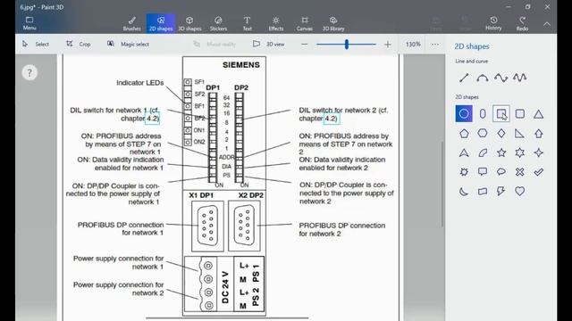Open the Canvas tab

(x=305, y=24)
